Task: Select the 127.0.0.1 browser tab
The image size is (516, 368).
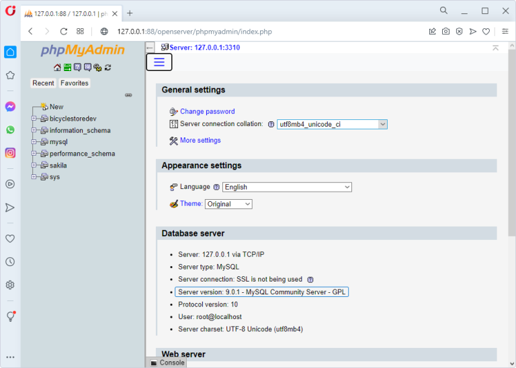Action: coord(71,14)
